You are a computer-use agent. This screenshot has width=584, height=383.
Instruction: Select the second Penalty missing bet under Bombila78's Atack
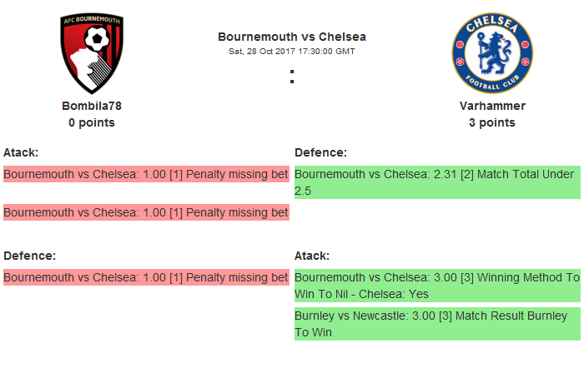pyautogui.click(x=146, y=212)
